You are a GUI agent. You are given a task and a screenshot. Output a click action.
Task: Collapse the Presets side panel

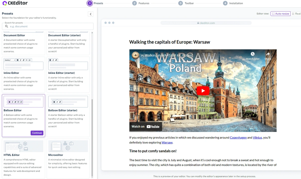coord(91,14)
